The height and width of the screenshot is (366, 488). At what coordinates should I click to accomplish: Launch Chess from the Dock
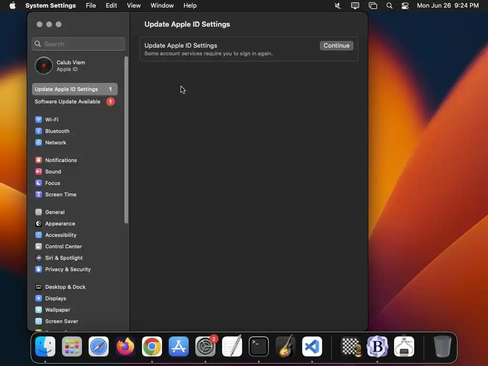coord(351,346)
